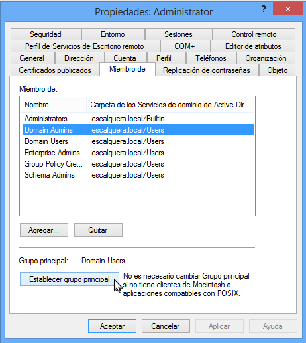Select the Domain Users group row
Screen dimensions: 306x343
[138, 141]
